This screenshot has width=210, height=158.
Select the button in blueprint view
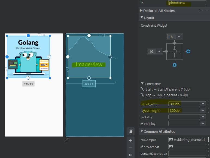pyautogui.click(x=89, y=84)
